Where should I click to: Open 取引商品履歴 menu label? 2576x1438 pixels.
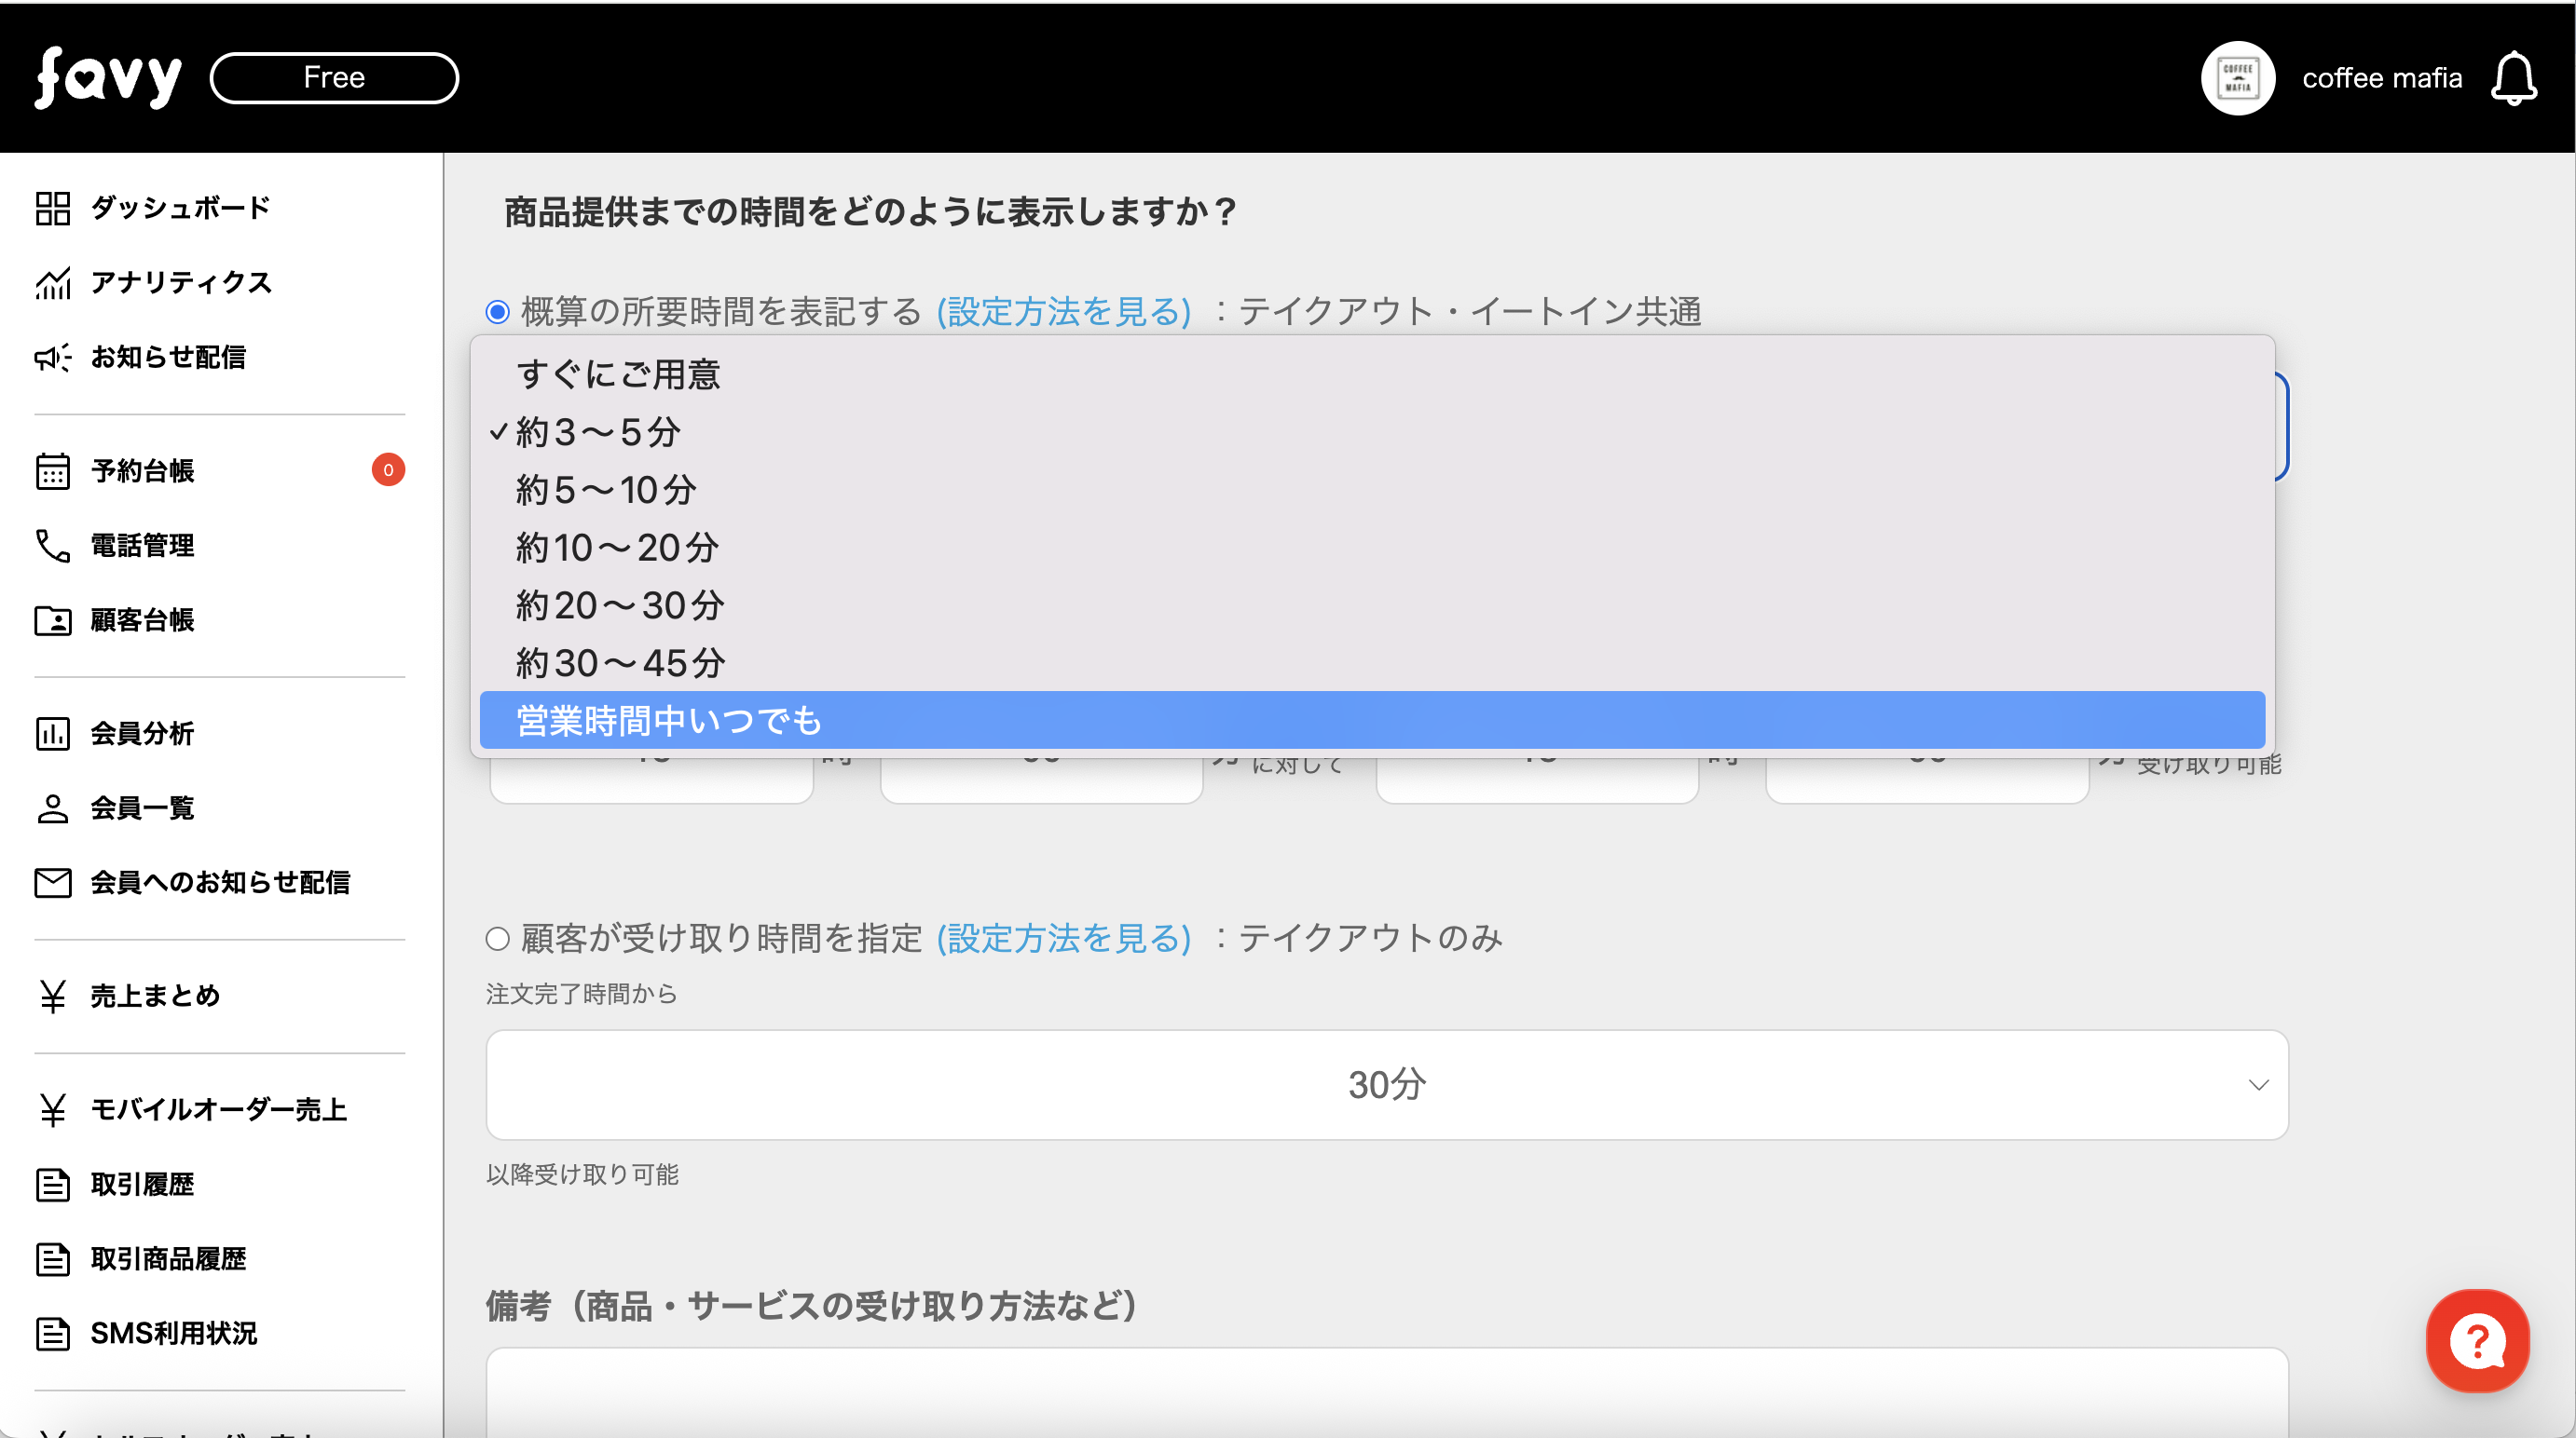[x=168, y=1259]
